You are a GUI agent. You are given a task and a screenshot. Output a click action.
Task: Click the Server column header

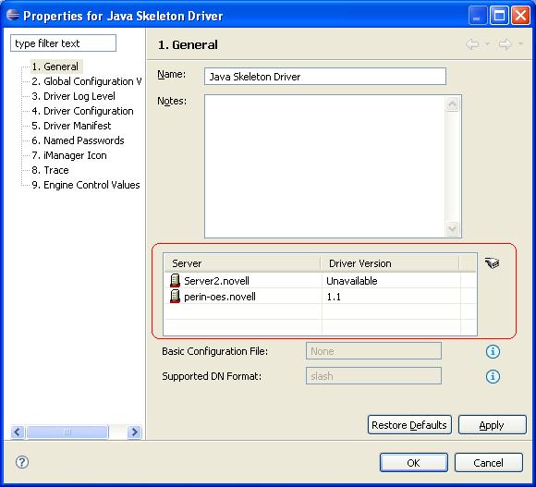[x=242, y=263]
